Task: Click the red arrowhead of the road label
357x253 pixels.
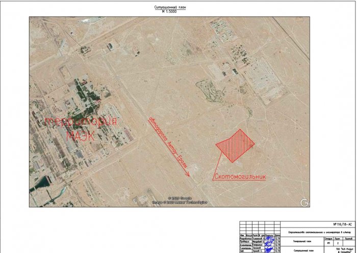Action: (x=187, y=174)
